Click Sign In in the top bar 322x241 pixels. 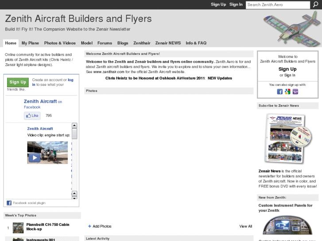click(x=236, y=4)
